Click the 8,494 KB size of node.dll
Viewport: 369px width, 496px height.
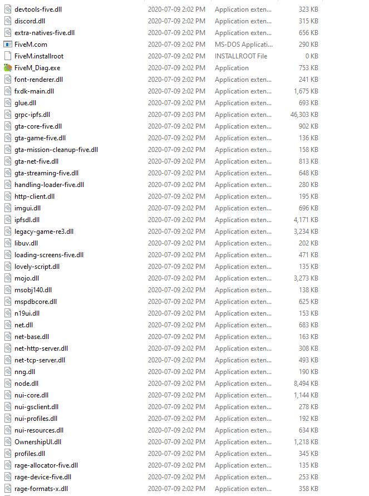tap(306, 384)
